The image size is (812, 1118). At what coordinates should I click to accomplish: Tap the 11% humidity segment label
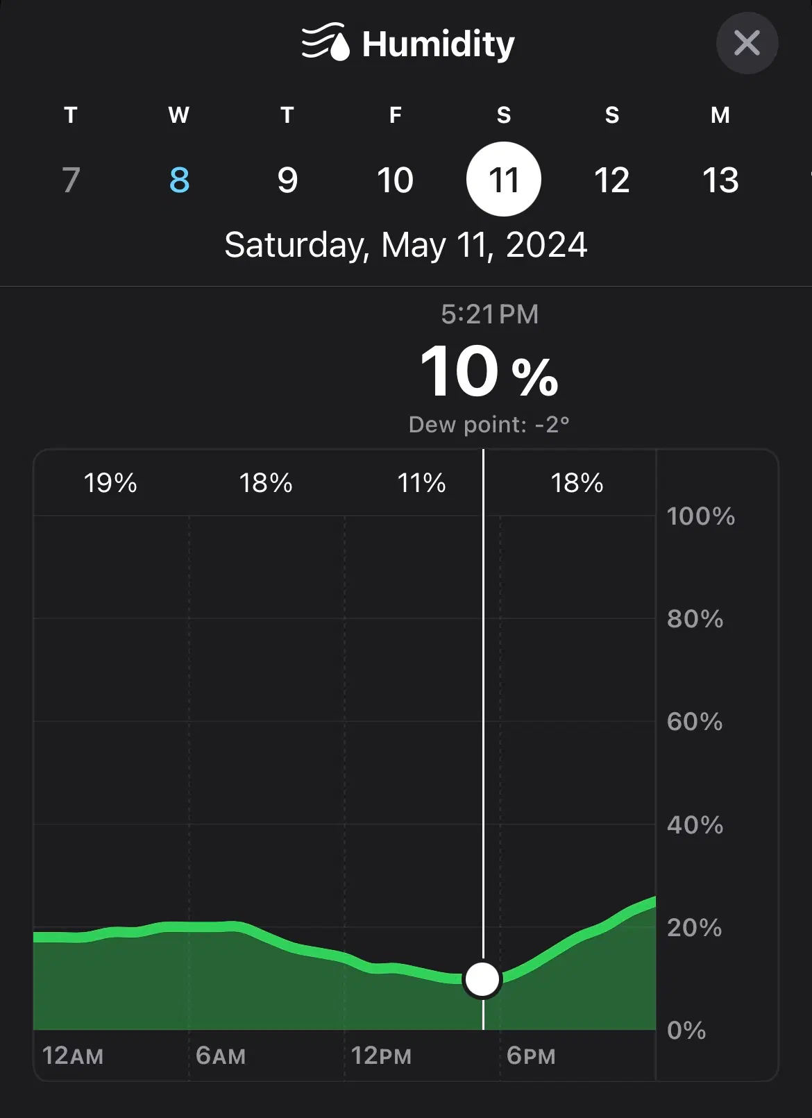pyautogui.click(x=421, y=483)
